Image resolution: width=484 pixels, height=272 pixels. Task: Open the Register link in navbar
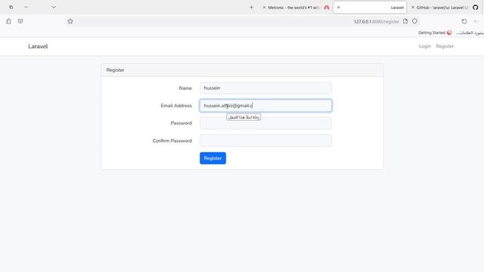pos(445,46)
